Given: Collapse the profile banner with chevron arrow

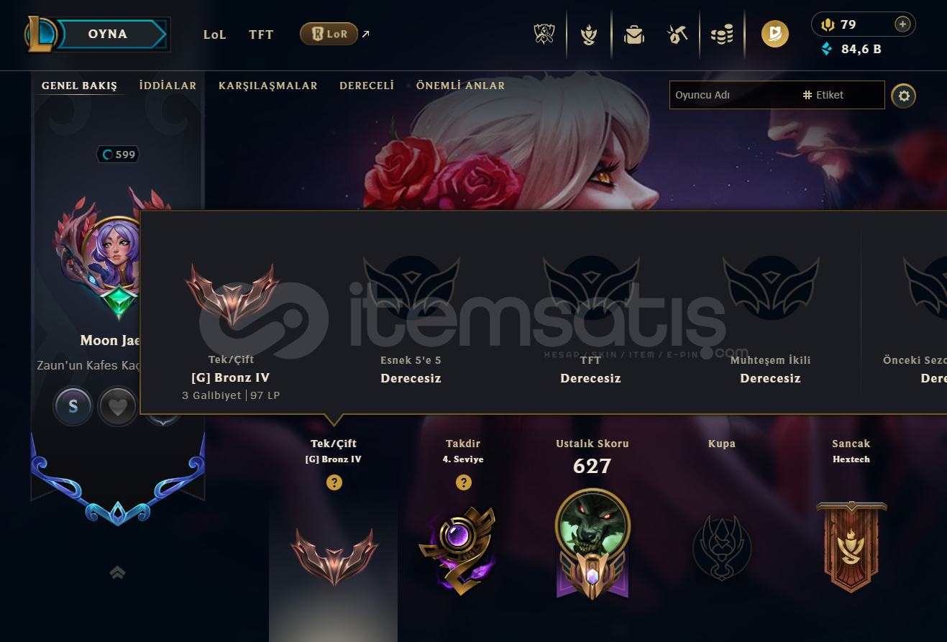Looking at the screenshot, I should click(118, 572).
